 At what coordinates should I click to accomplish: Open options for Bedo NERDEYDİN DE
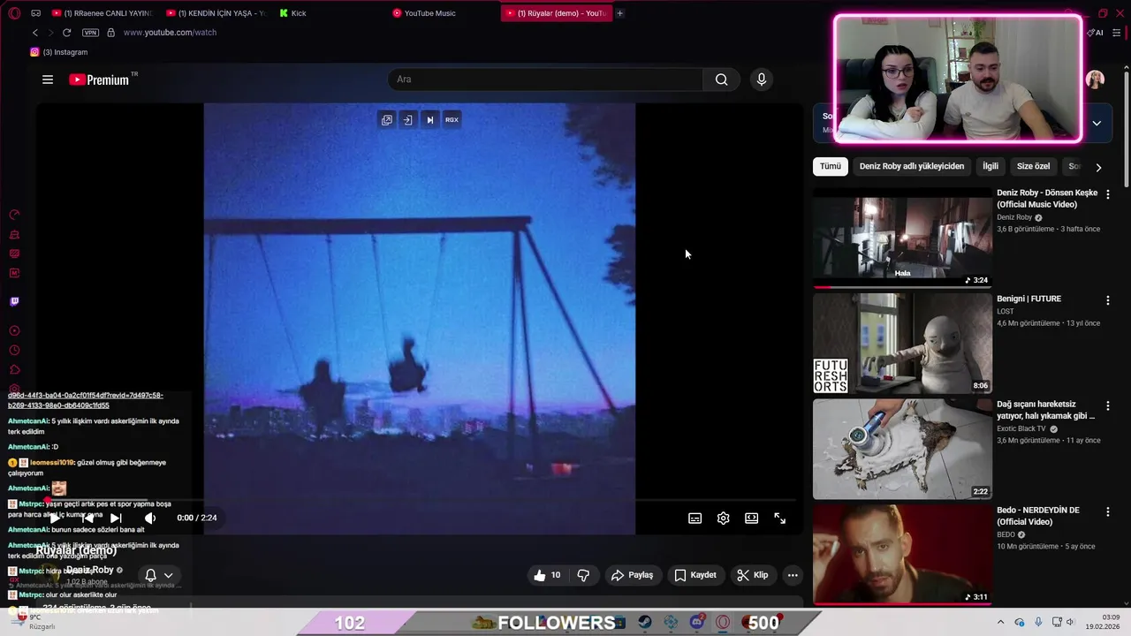(x=1107, y=511)
